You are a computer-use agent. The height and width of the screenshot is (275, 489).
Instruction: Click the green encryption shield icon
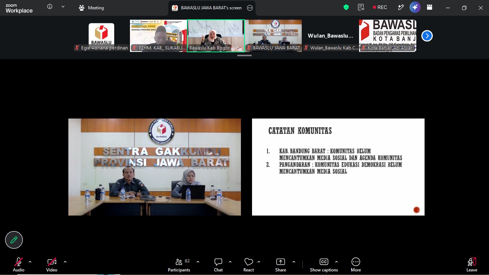click(x=346, y=7)
